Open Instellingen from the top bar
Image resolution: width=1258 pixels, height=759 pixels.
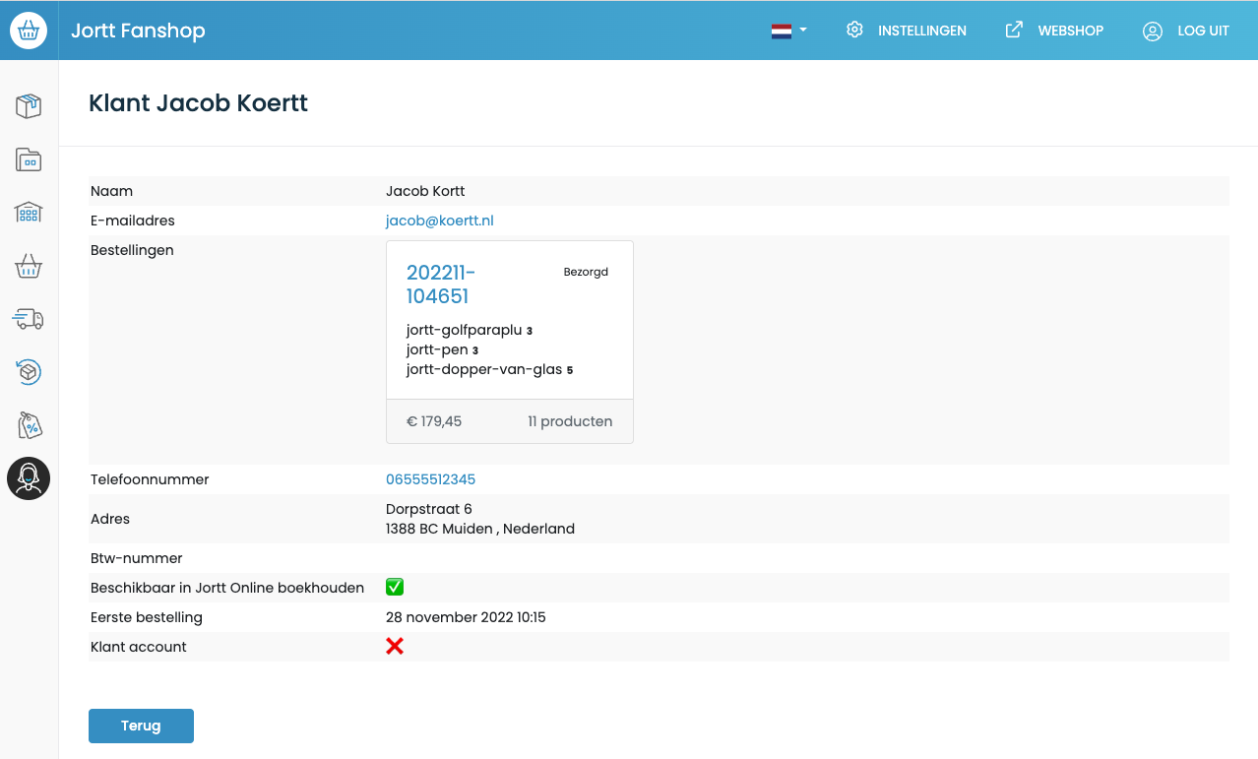[907, 31]
